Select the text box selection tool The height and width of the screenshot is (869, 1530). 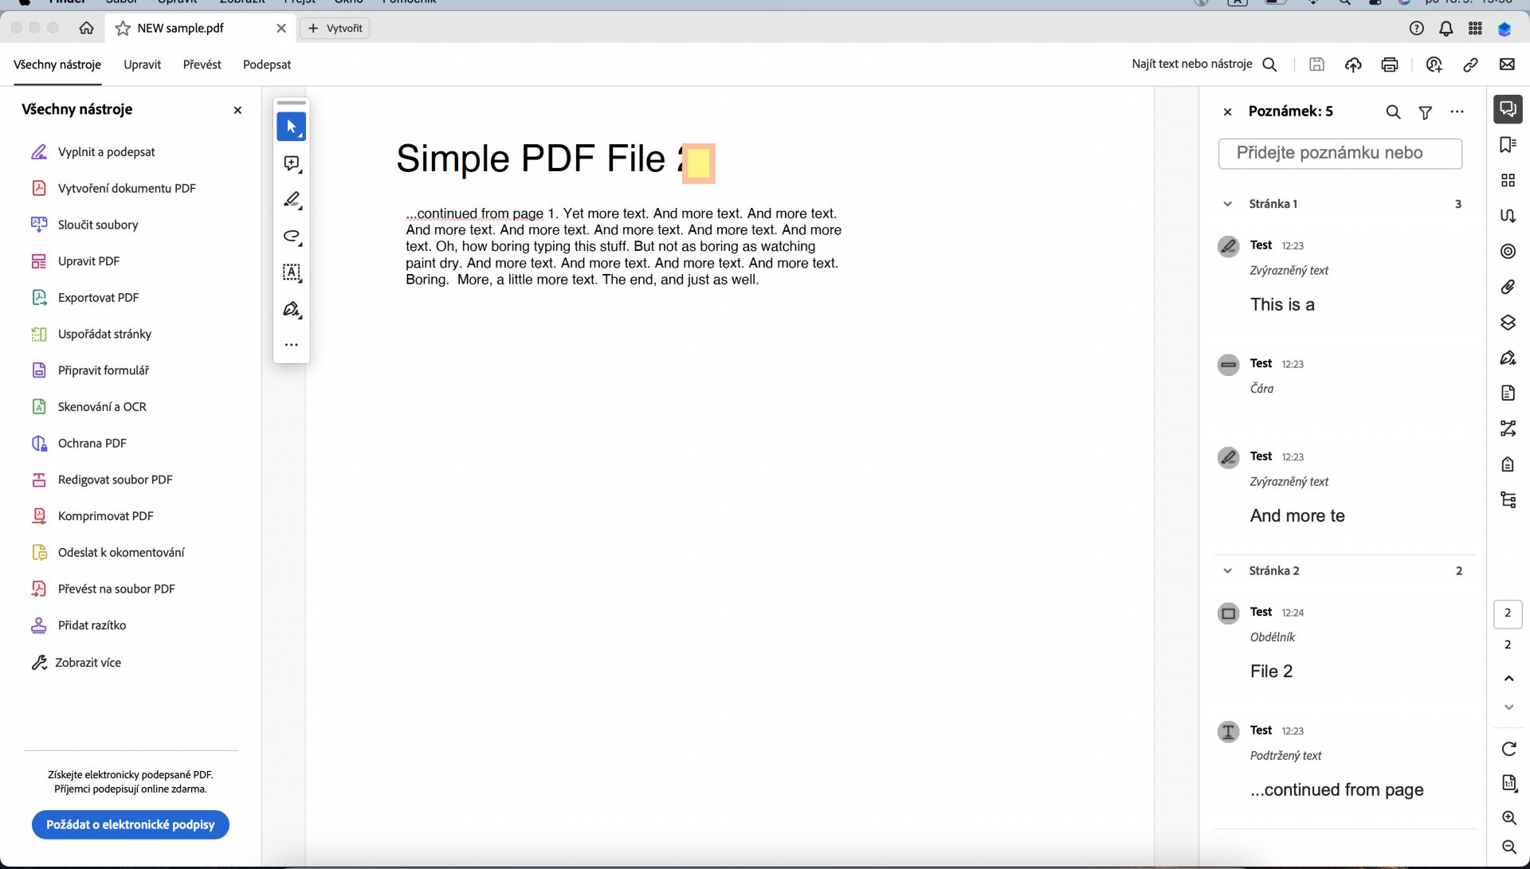(292, 272)
